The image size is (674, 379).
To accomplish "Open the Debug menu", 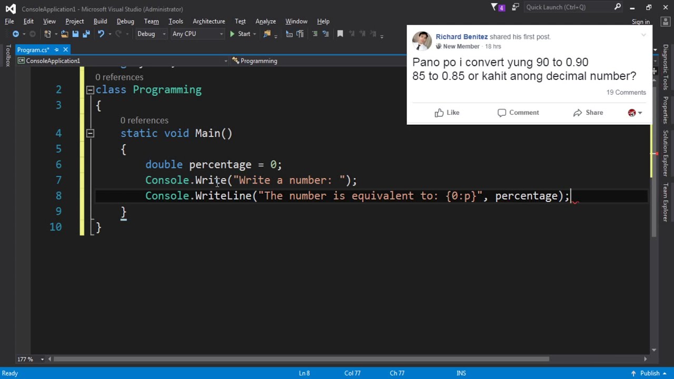I will point(125,22).
